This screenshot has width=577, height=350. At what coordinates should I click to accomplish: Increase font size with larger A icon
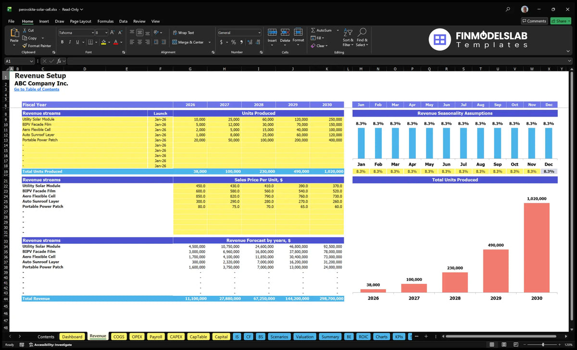tap(113, 33)
